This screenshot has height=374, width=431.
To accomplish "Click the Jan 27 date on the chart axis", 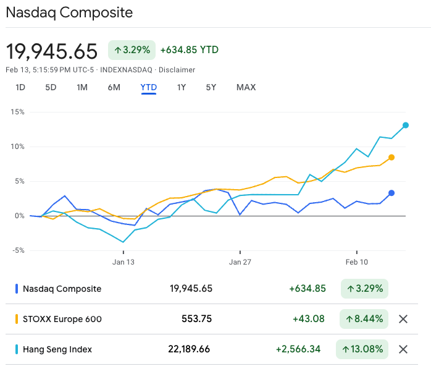I will (240, 262).
